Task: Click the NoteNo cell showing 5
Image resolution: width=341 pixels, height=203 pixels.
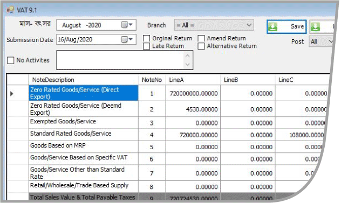Action: [152, 147]
